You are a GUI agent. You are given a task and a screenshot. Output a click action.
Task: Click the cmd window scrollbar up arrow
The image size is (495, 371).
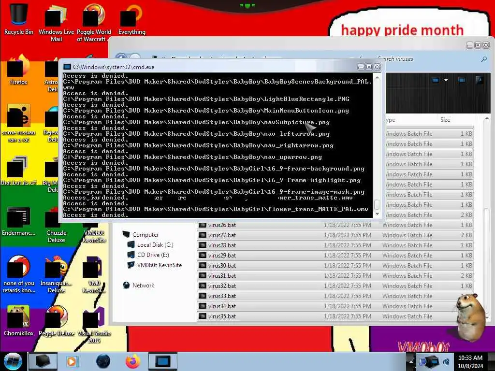click(x=377, y=78)
